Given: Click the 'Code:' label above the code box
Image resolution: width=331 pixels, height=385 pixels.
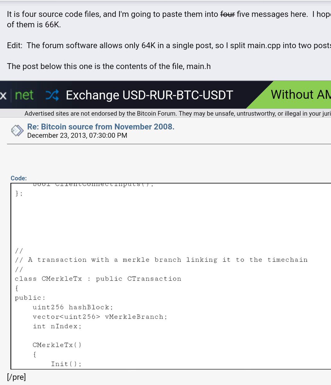Looking at the screenshot, I should pos(19,178).
